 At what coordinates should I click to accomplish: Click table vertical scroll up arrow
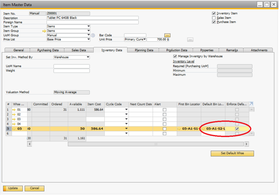tap(252, 110)
